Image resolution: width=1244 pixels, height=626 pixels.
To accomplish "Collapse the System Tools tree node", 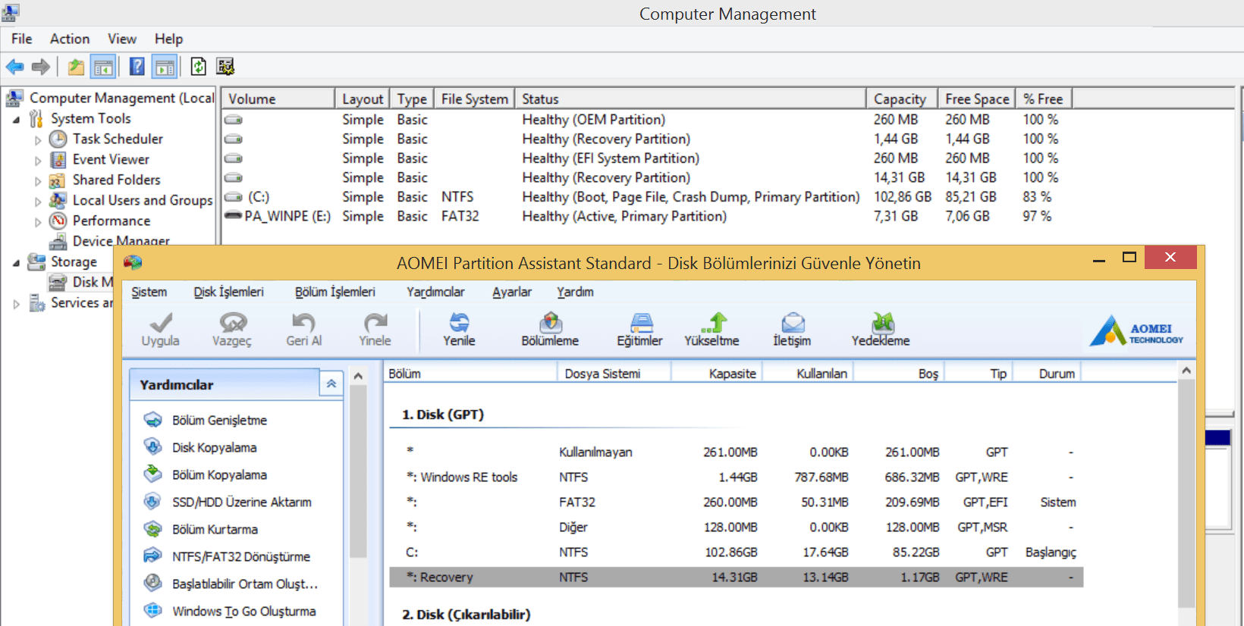I will point(16,120).
